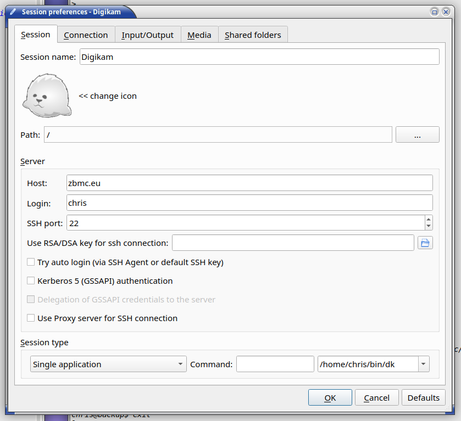
Task: Decrease the SSH port with down arrow
Action: tap(429, 226)
